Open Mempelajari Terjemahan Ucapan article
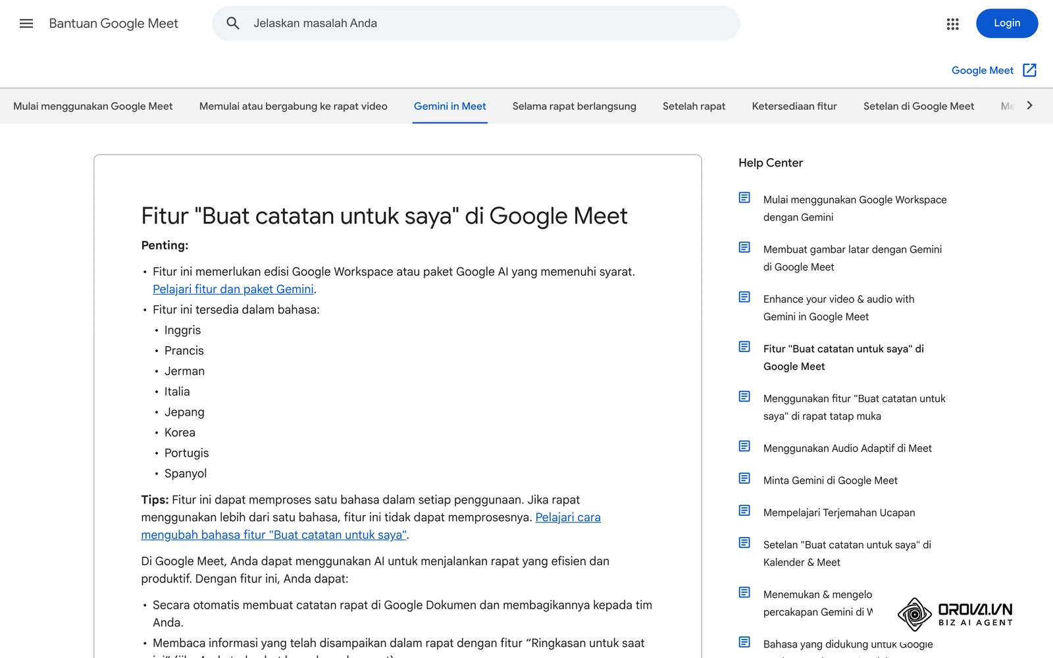1053x658 pixels. (x=839, y=513)
